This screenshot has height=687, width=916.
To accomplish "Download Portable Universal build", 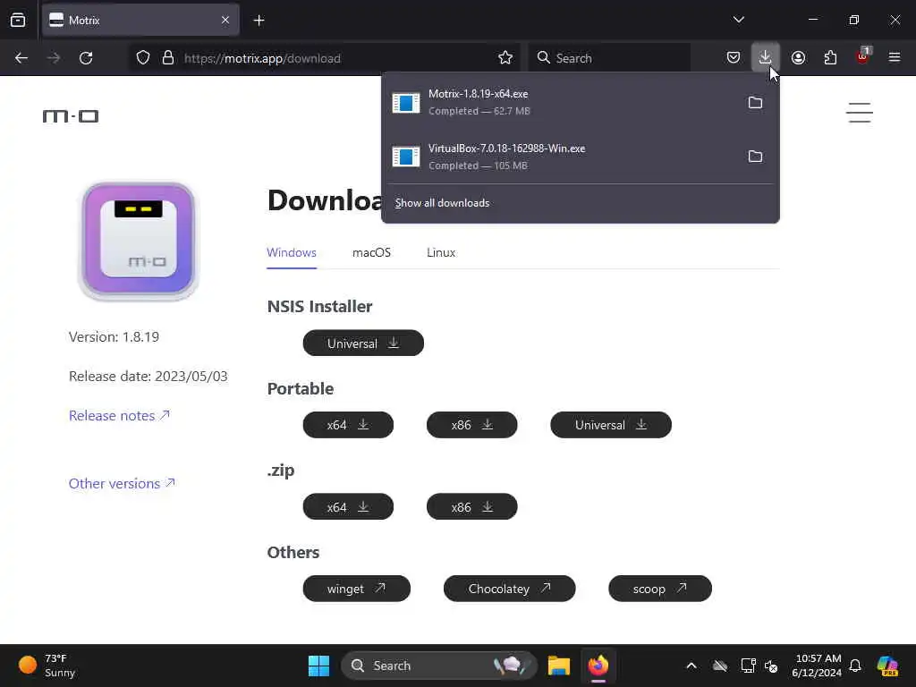I will coord(610,425).
